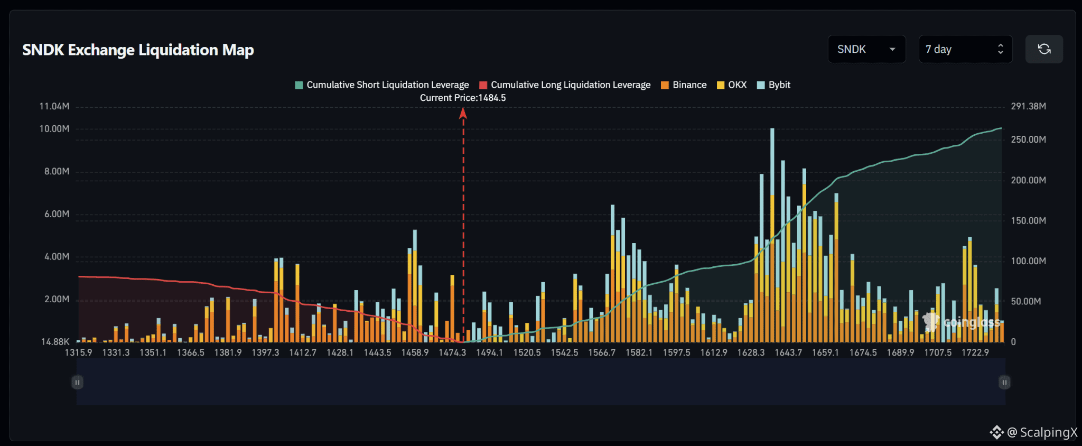Image resolution: width=1082 pixels, height=446 pixels.
Task: Click the 1689.9 price axis label
Action: click(x=901, y=352)
